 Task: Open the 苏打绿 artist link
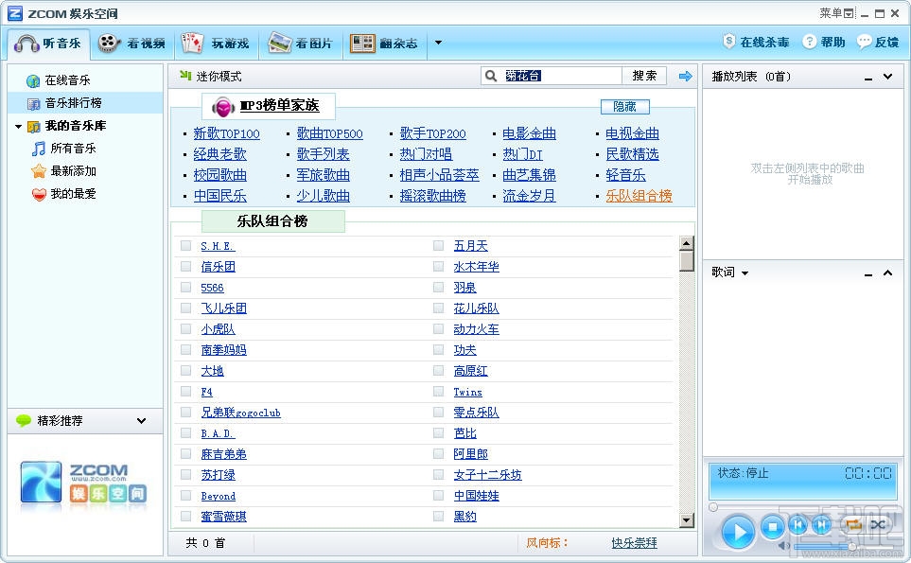219,475
